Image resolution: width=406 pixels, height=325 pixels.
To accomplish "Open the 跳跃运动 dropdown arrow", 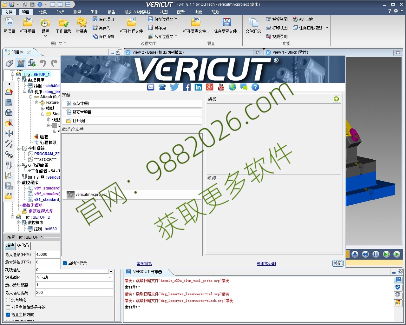I will (x=111, y=272).
